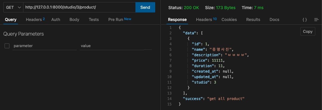Click the curly braces format icon
Image resolution: width=322 pixels, height=110 pixels.
[x=305, y=20]
